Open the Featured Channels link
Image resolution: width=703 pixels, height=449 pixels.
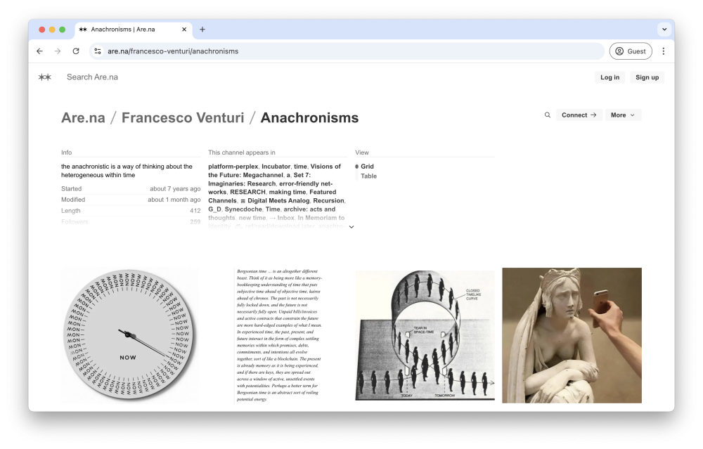point(272,196)
